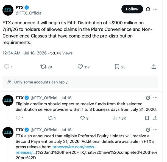Image resolution: width=167 pixels, height=162 pixels.
Task: Share the eligible creditors reply
Action: pyautogui.click(x=155, y=118)
